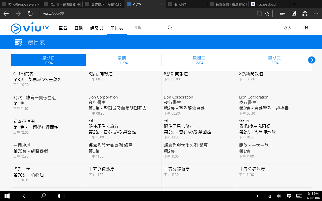Refresh the current page
322x201 pixels.
(x=30, y=14)
